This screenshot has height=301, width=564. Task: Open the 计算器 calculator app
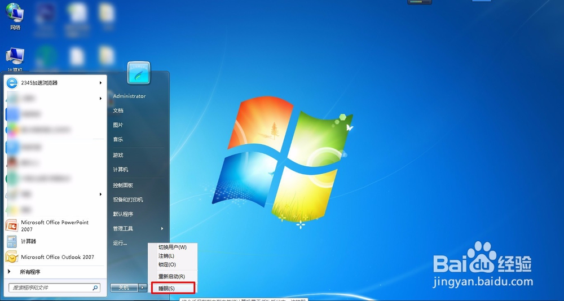[x=55, y=241]
